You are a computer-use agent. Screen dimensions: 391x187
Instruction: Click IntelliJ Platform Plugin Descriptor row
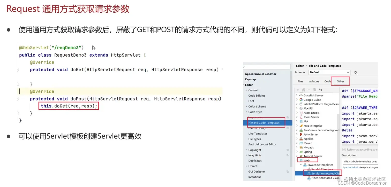pos(318,104)
